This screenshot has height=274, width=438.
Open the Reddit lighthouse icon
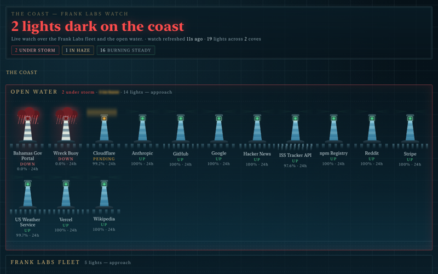coord(372,129)
